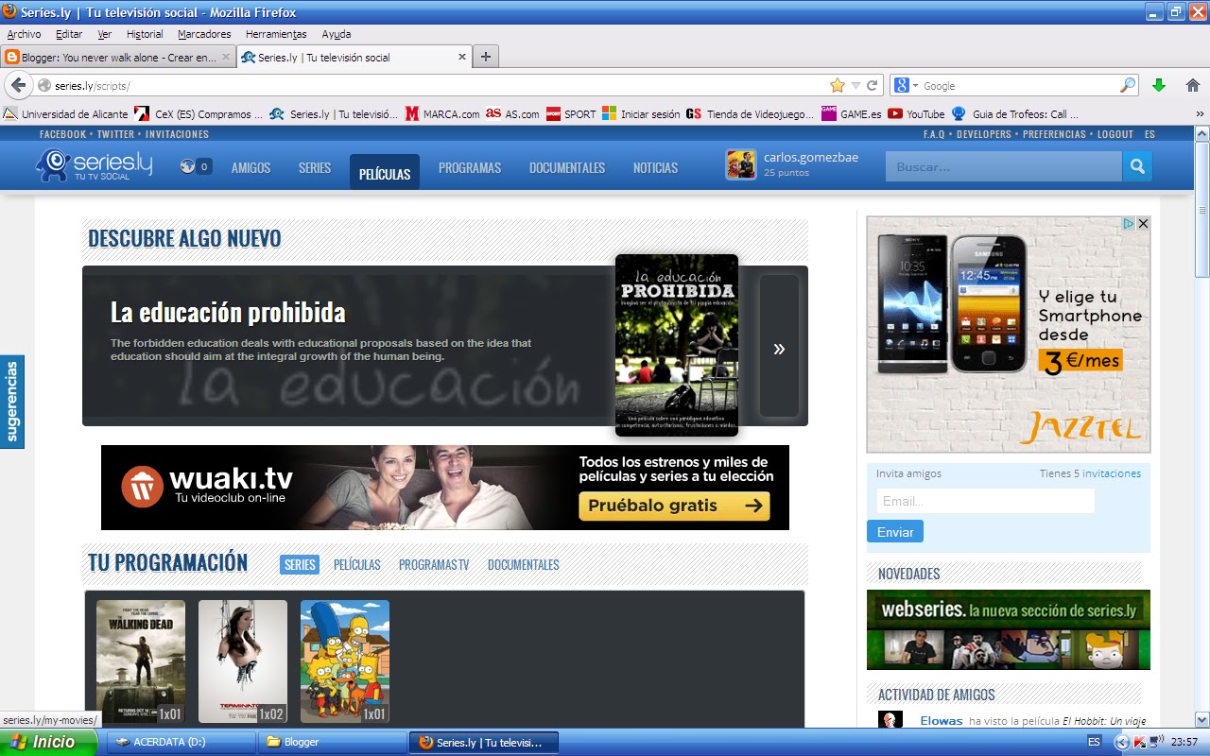The height and width of the screenshot is (756, 1210).
Task: Select PROGRAMAS TV tab under Tu Programación
Action: point(434,565)
